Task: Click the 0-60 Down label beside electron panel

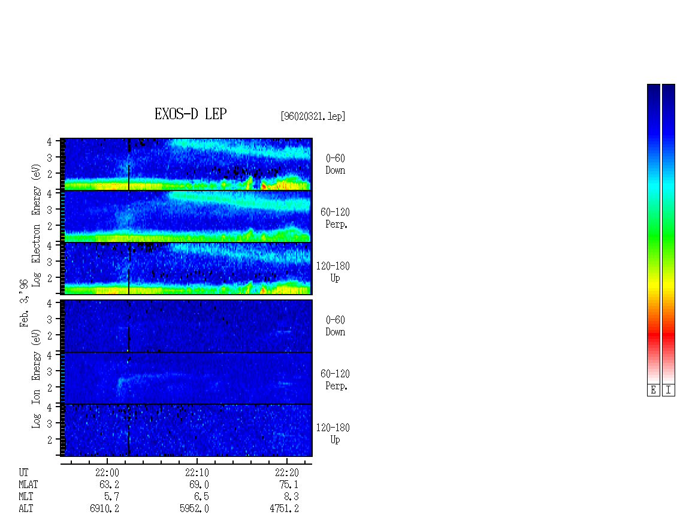Action: (x=336, y=165)
